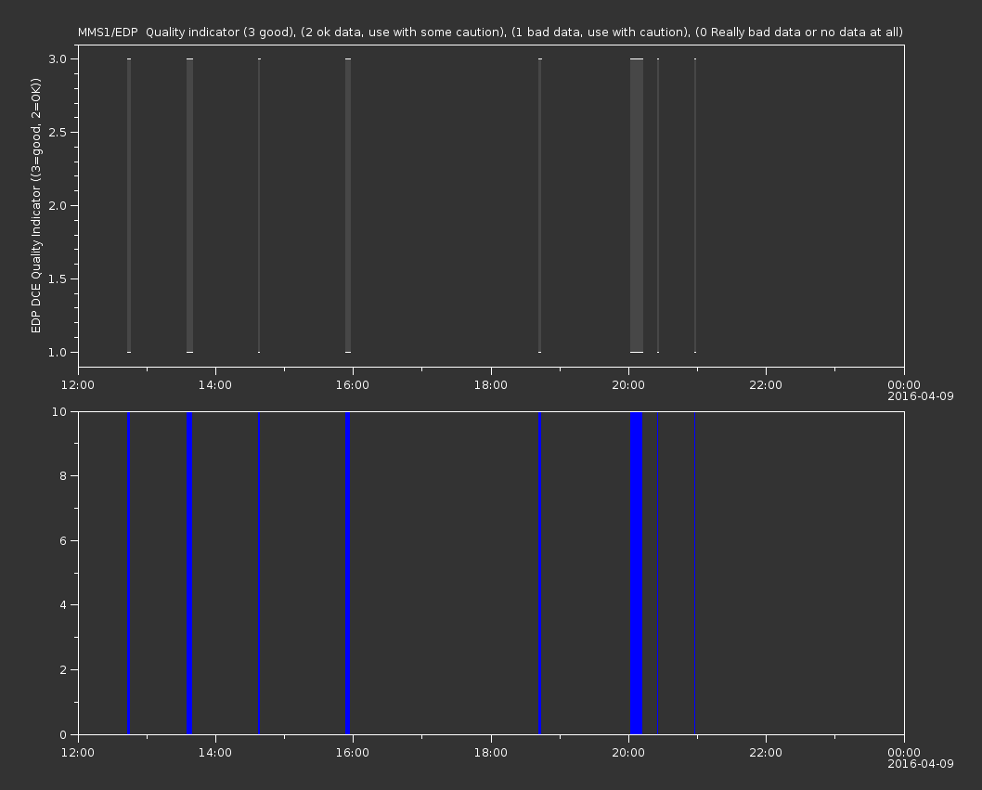Select the widest gray bar after 20:00 in top plot

[637, 205]
